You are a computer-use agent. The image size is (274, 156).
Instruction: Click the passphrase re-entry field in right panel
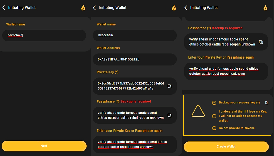[x=226, y=71]
